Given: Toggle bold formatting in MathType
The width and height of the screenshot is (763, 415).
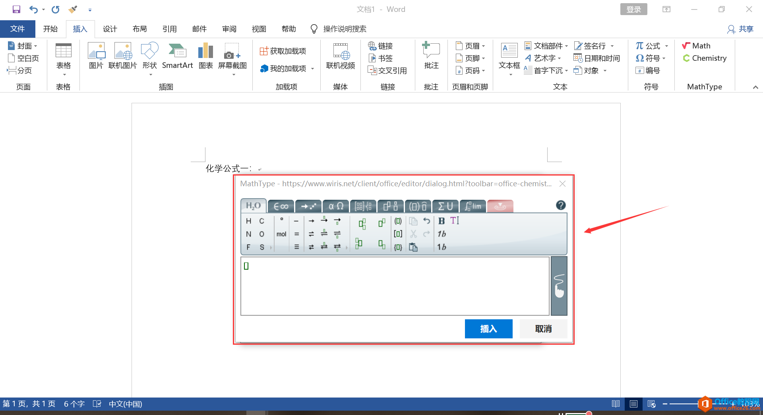Looking at the screenshot, I should [x=441, y=221].
